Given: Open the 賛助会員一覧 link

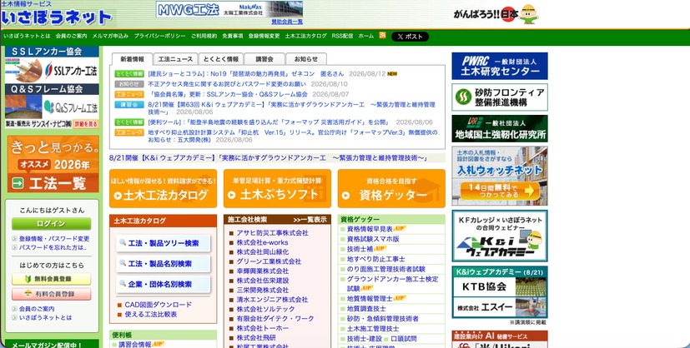Looking at the screenshot, I should pos(287,22).
